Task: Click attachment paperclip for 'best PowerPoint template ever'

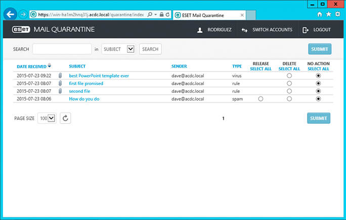Action: click(x=60, y=76)
